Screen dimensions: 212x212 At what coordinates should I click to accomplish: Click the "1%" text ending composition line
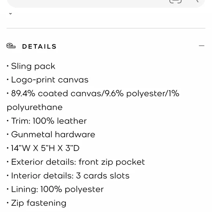[174, 94]
